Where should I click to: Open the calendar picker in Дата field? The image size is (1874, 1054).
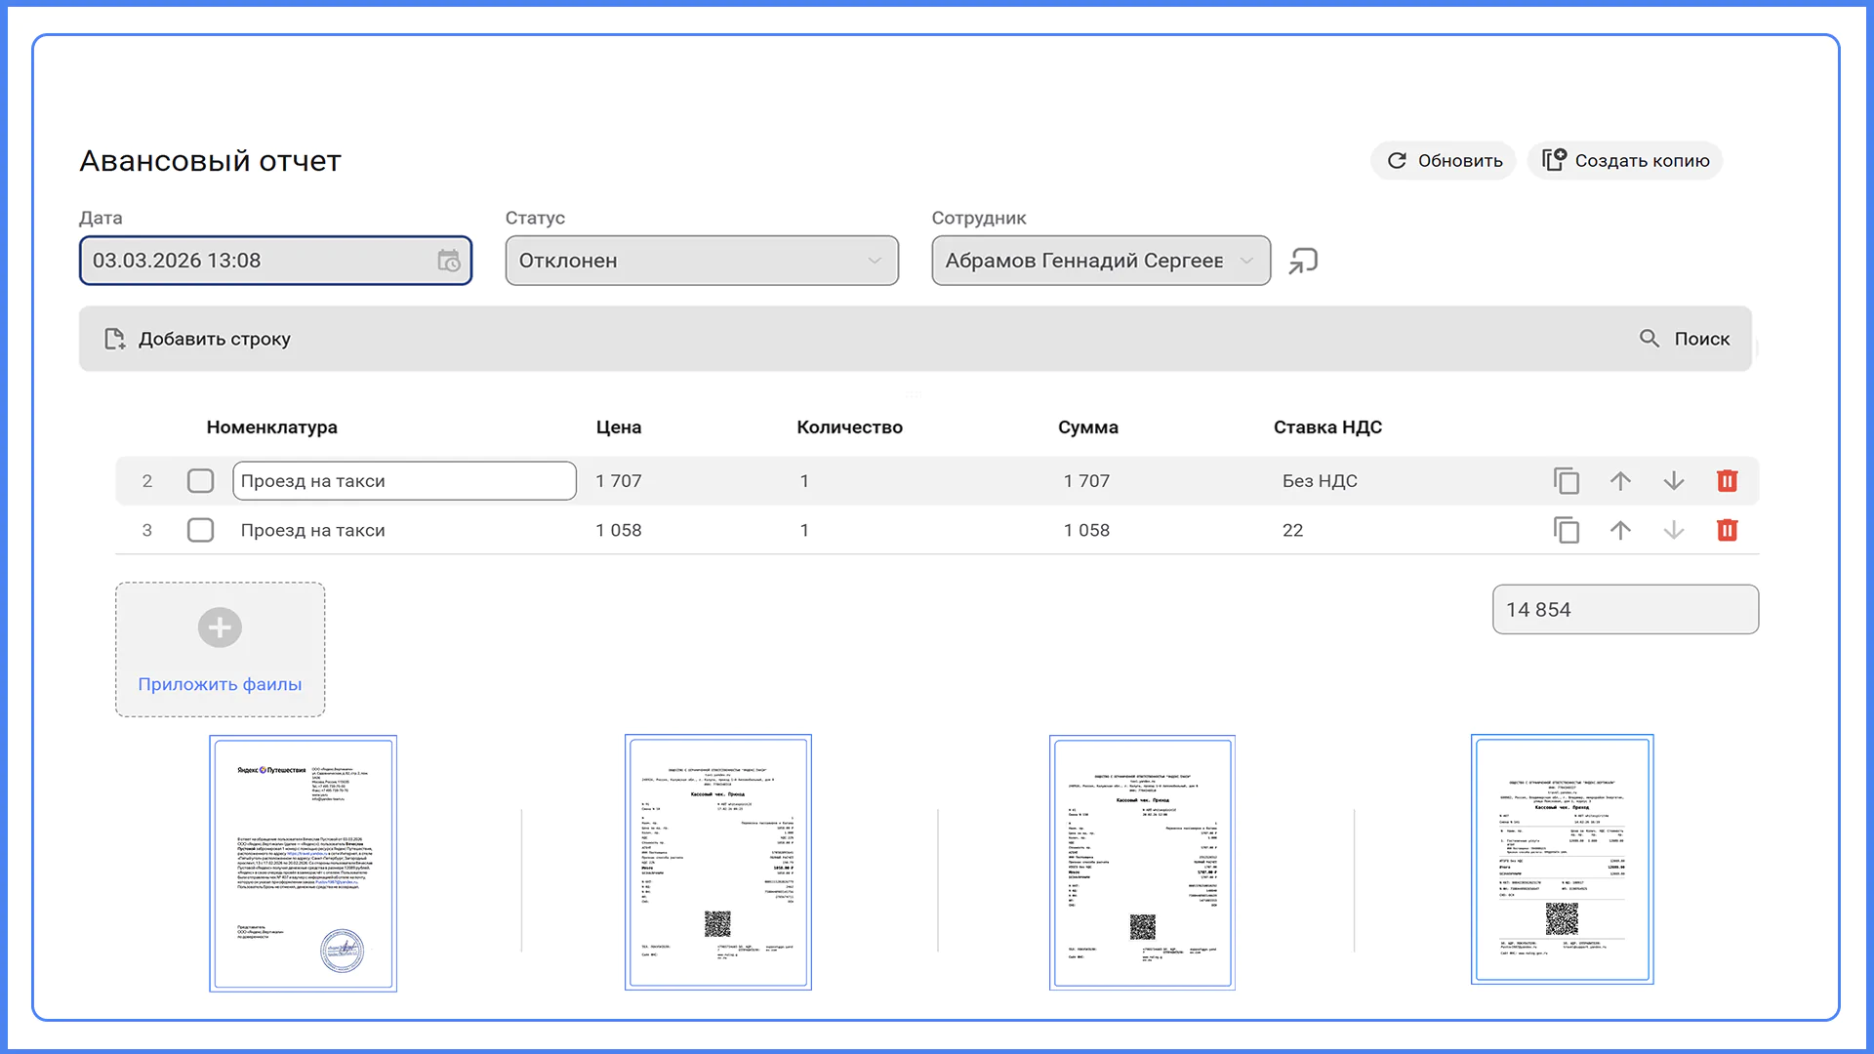coord(448,261)
